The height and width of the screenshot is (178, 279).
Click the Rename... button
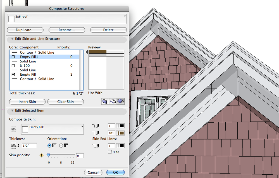(67, 30)
